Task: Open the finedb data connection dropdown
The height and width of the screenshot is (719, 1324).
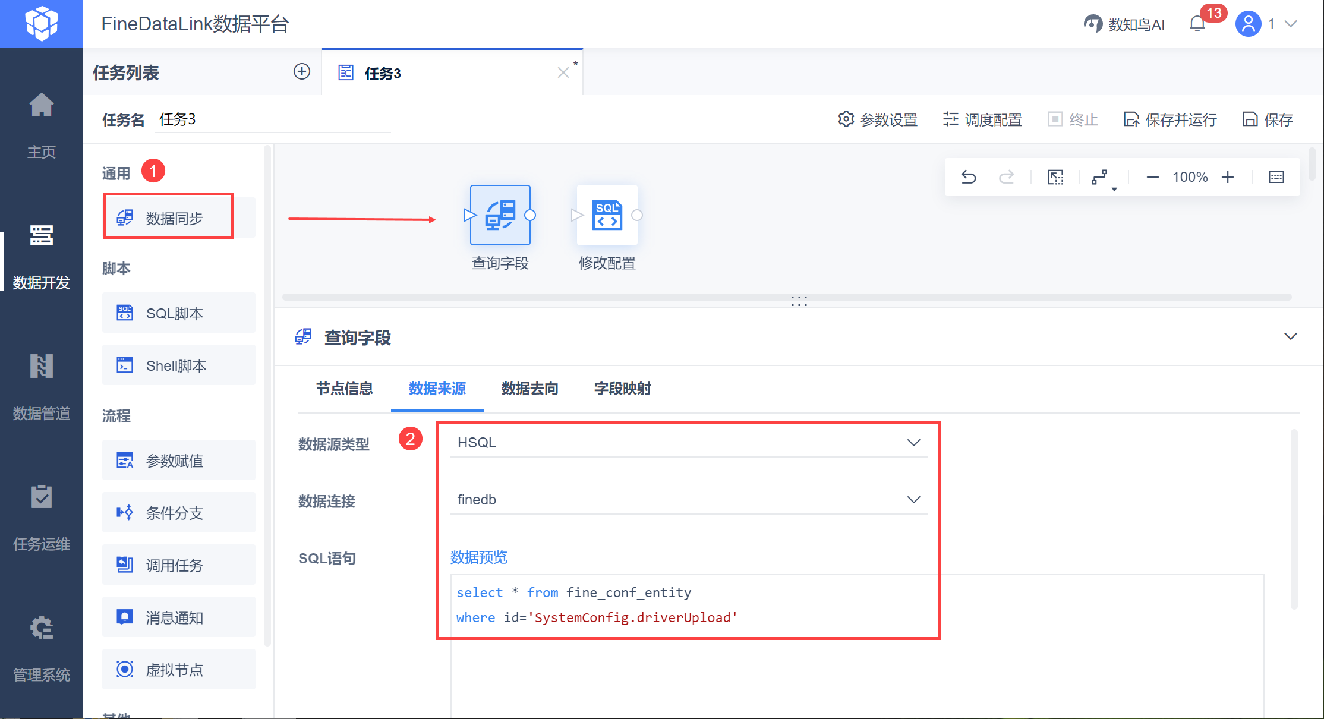Action: [688, 500]
